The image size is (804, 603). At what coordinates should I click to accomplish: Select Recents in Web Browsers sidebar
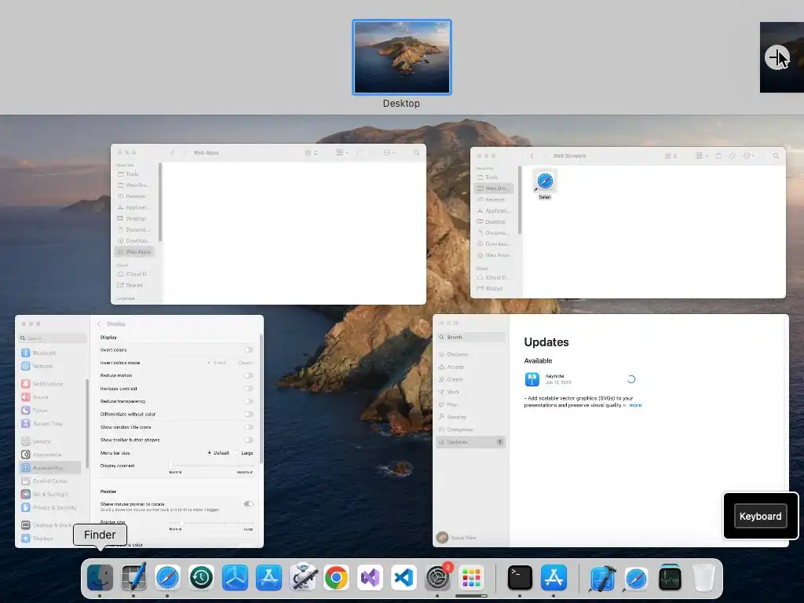tap(493, 199)
